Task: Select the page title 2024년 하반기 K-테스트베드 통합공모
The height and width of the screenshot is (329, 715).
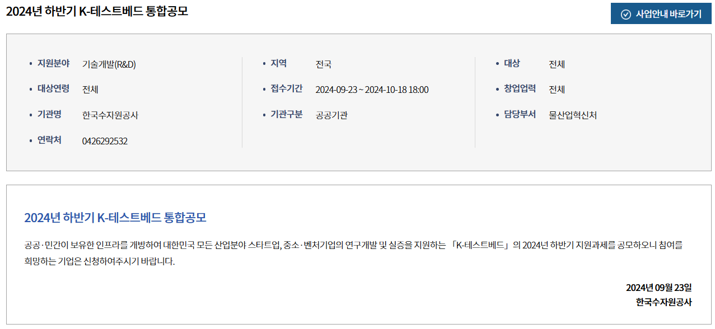Action: click(97, 11)
